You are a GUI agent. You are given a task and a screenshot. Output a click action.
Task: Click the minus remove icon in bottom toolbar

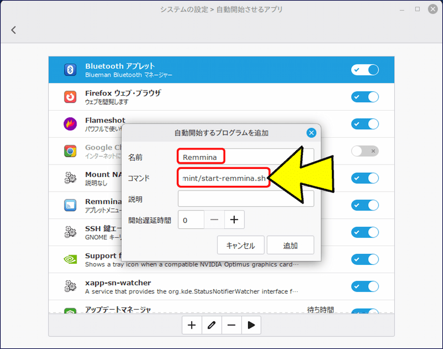pyautogui.click(x=231, y=325)
